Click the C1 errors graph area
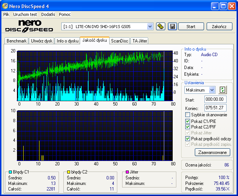This screenshot has height=196, width=238. (95, 76)
